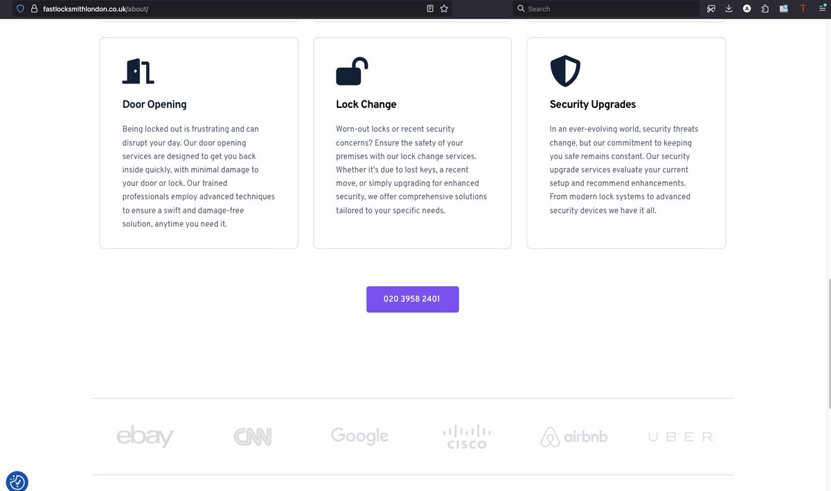The height and width of the screenshot is (491, 831).
Task: Click the tracking protection shield icon
Action: (x=20, y=8)
